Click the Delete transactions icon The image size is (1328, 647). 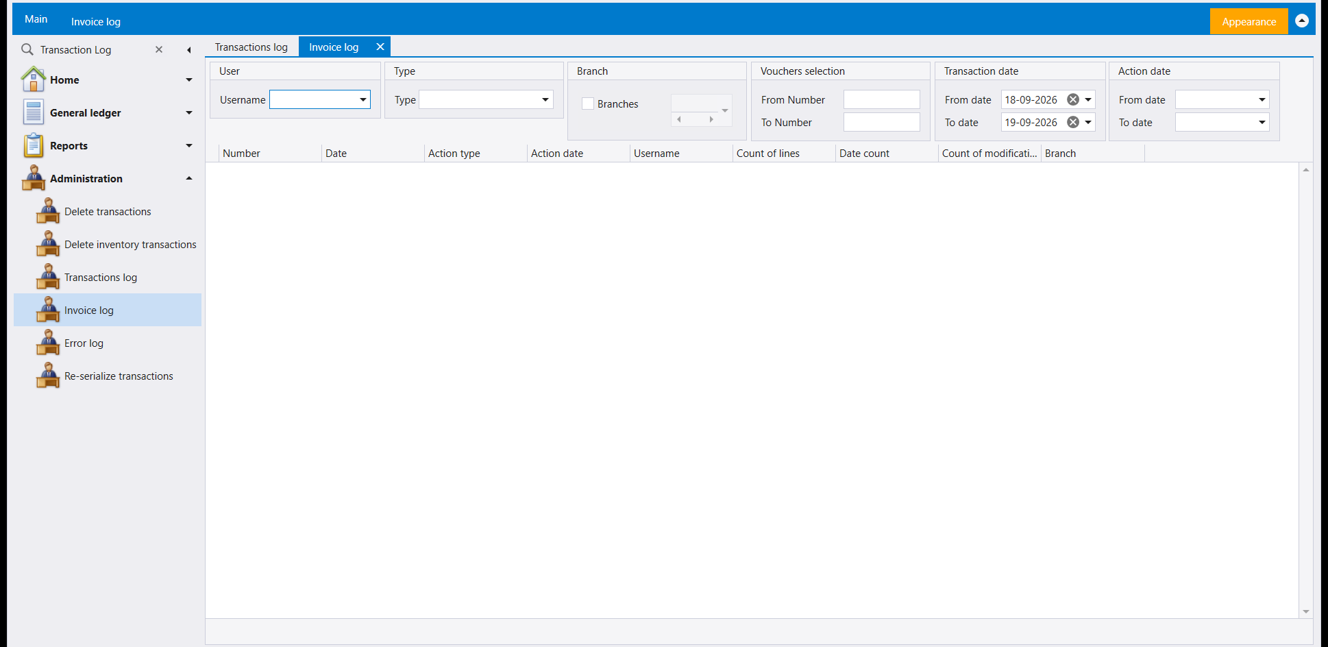48,211
